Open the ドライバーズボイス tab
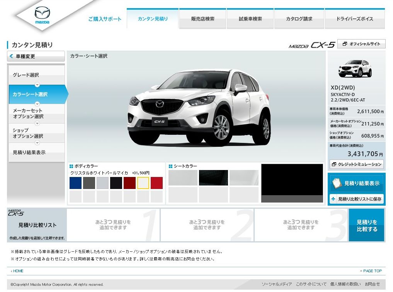Viewport: 393px width, 292px height. 355,19
